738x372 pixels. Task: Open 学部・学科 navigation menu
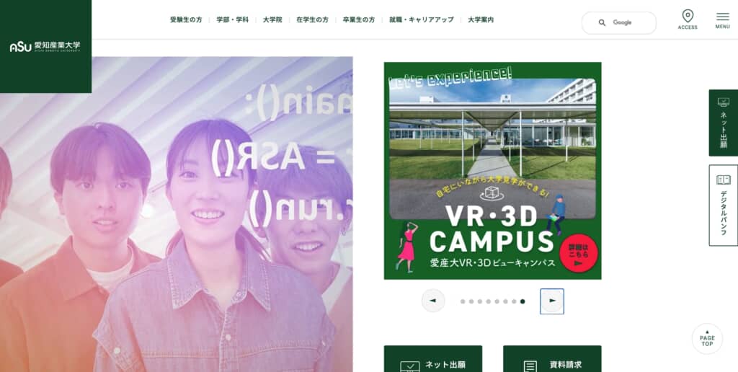233,19
